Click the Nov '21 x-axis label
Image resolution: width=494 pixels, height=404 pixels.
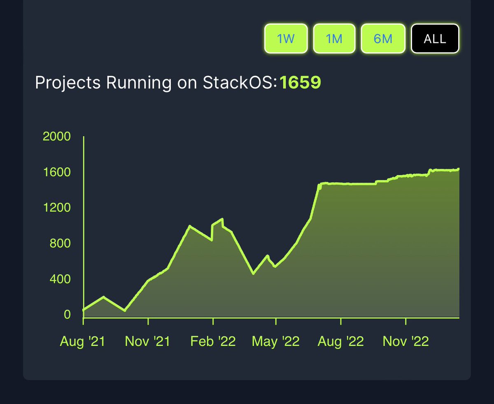[148, 341]
